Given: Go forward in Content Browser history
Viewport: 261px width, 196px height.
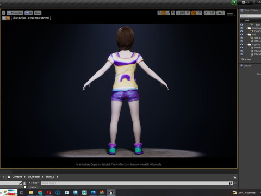Looking at the screenshot, I should point(3,177).
